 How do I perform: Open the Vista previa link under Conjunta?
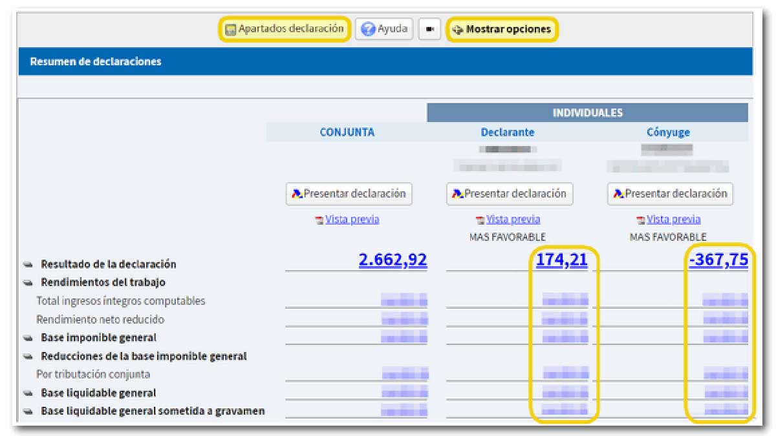pos(352,219)
